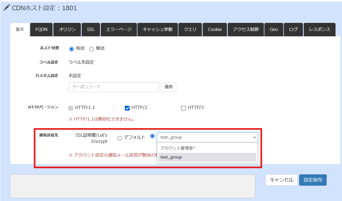Click the empty gray message box at bottom
Image resolution: width=342 pixels, height=201 pixels.
coord(133,186)
